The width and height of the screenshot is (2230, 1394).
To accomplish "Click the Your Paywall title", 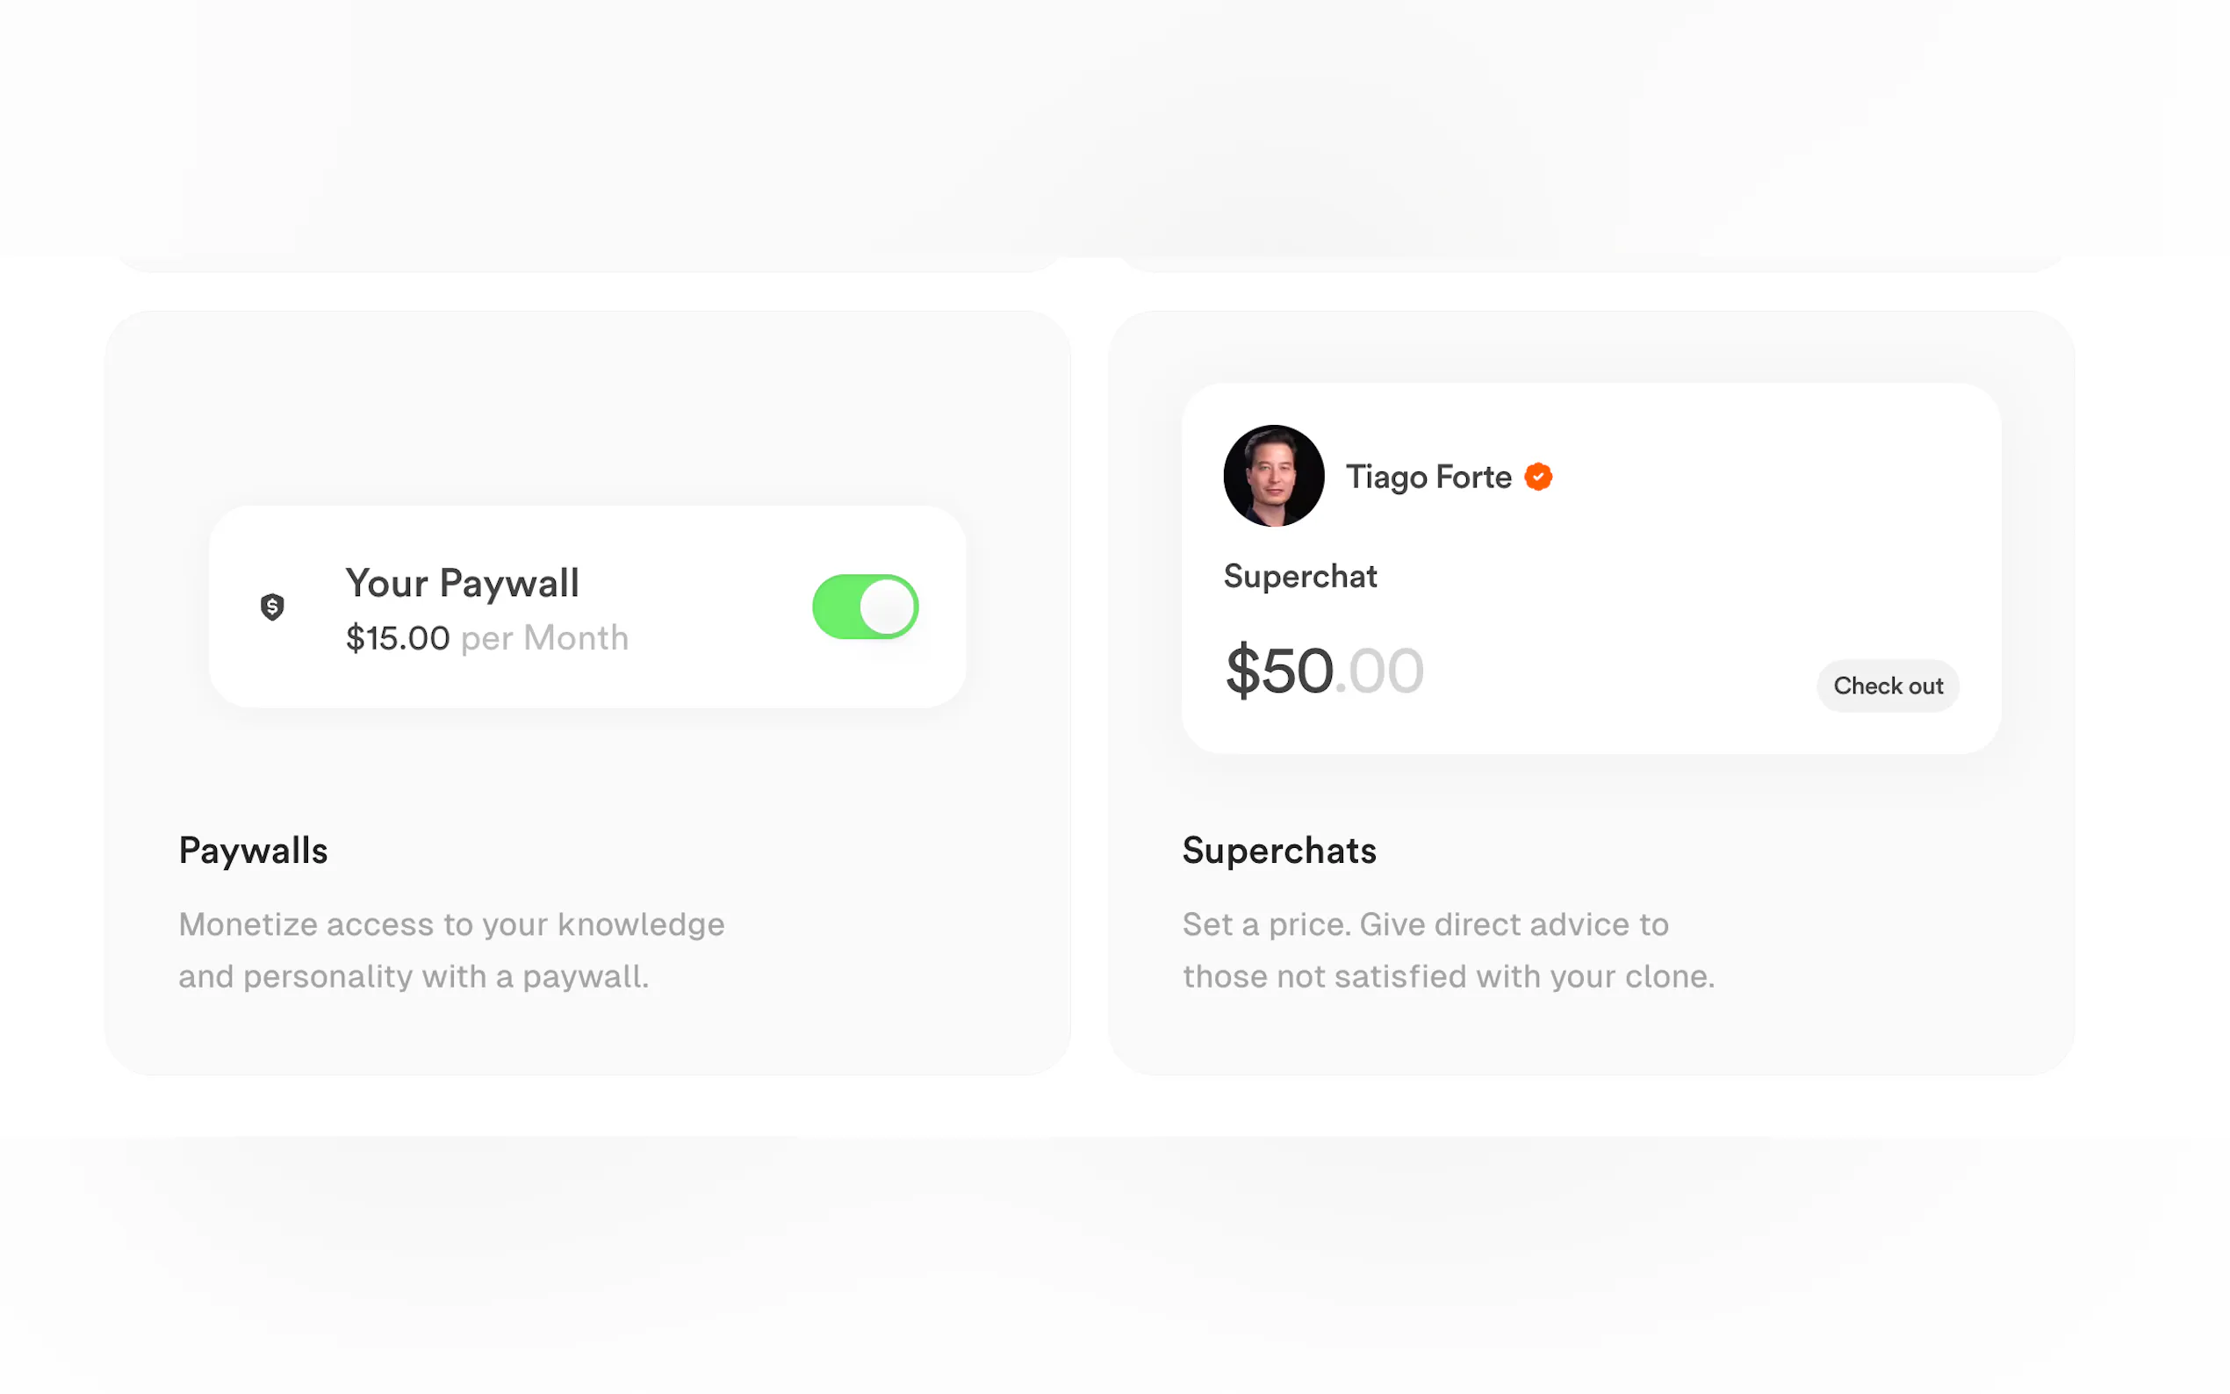I will (462, 584).
